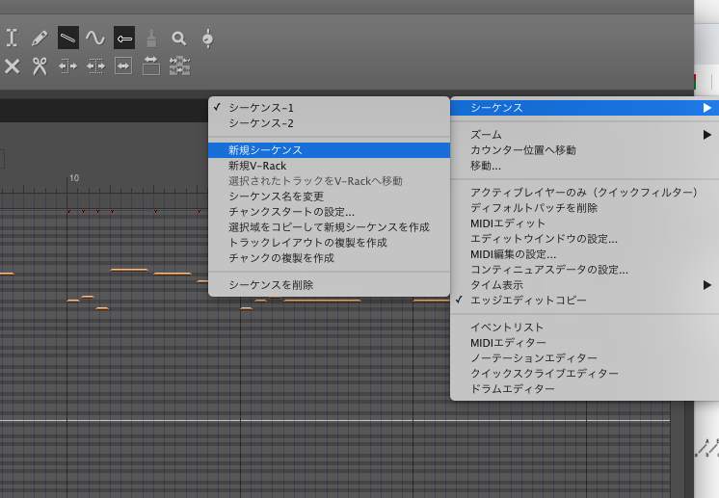Image resolution: width=719 pixels, height=498 pixels.
Task: Open ドラムエディター
Action: coord(585,389)
